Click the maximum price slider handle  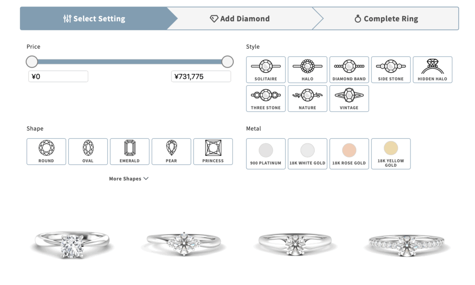click(x=227, y=62)
